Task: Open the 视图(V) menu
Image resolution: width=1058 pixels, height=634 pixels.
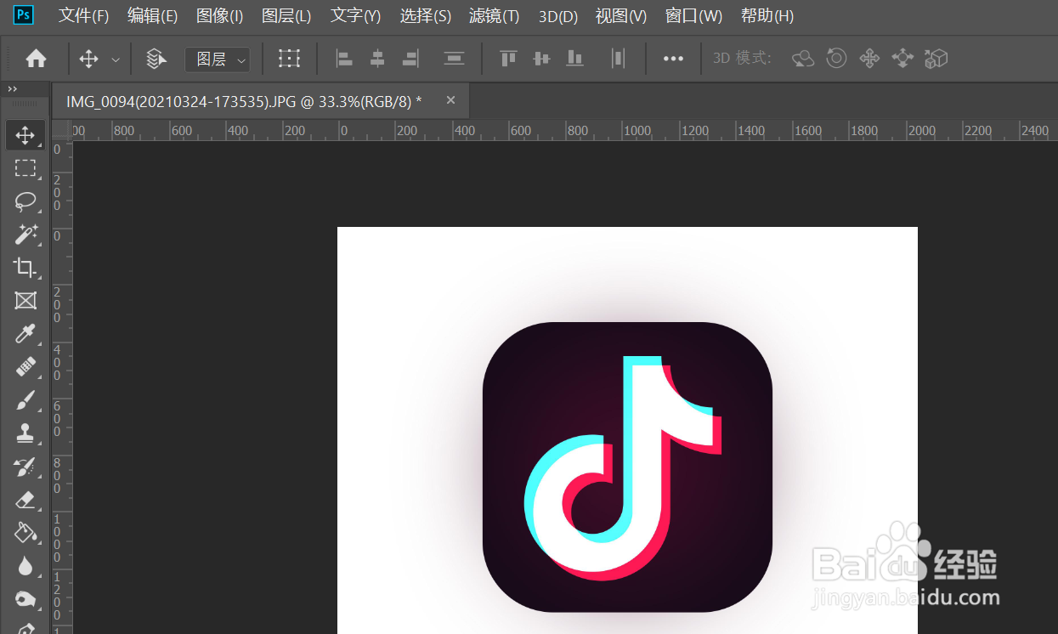Action: click(621, 16)
